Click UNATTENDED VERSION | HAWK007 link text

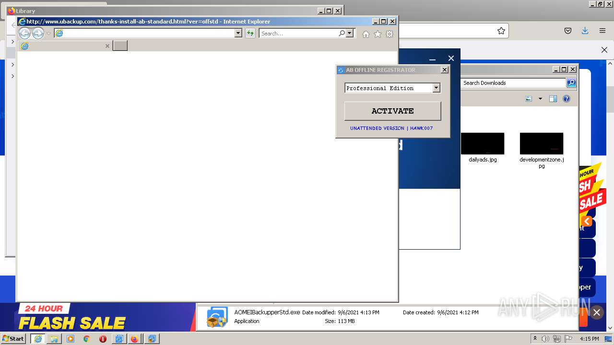point(391,128)
